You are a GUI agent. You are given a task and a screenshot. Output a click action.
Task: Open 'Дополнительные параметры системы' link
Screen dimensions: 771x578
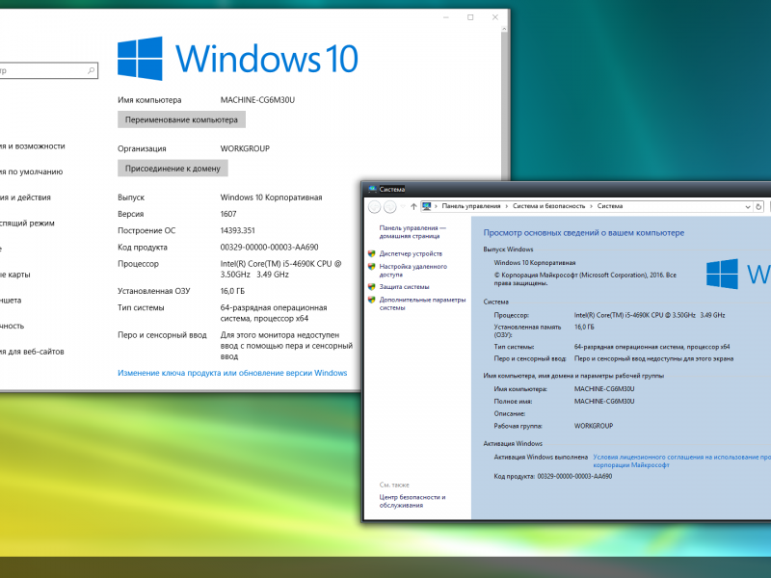(422, 303)
